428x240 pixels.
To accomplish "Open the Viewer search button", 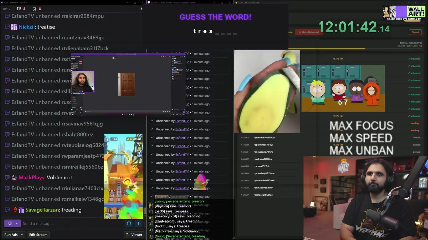I will click(x=134, y=235).
